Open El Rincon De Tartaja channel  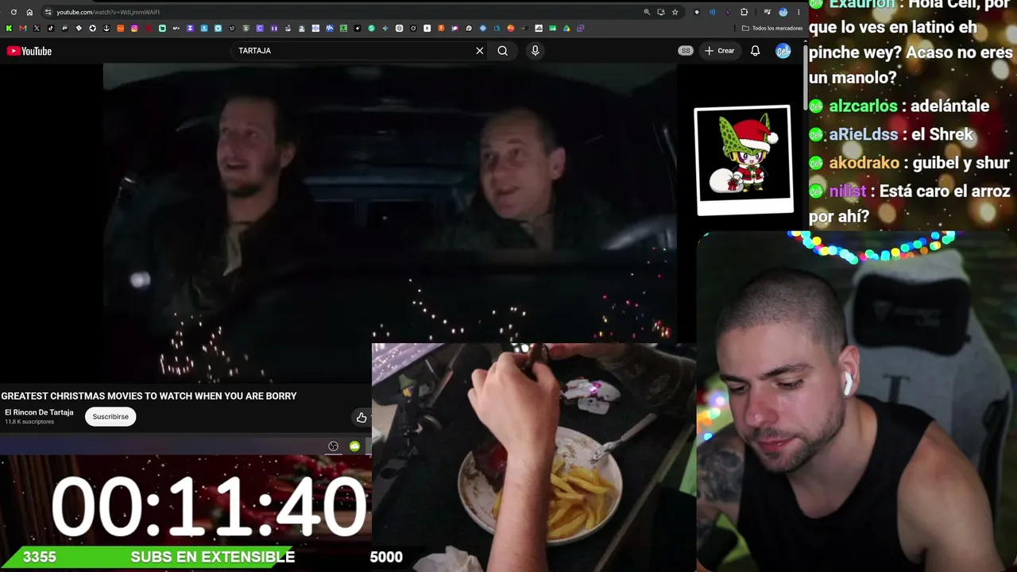click(39, 412)
